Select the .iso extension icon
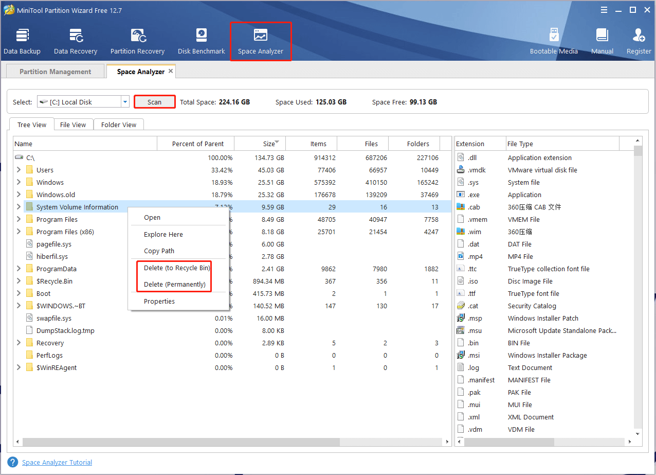Screen dimensions: 656x475 [460, 281]
